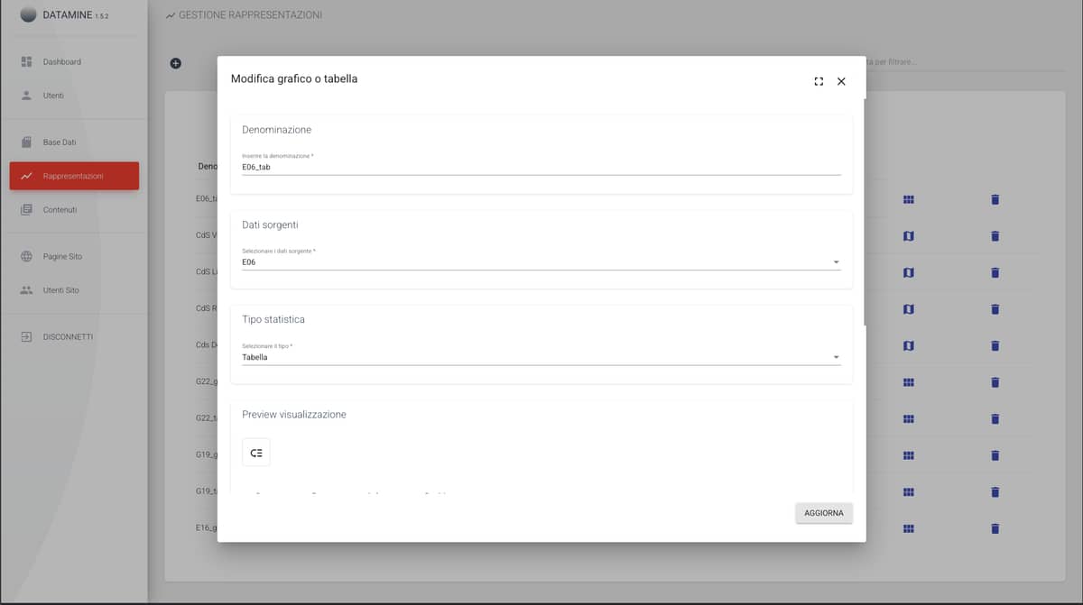Open Base Dati in the sidebar
Viewport: 1083px width, 605px height.
pos(73,142)
